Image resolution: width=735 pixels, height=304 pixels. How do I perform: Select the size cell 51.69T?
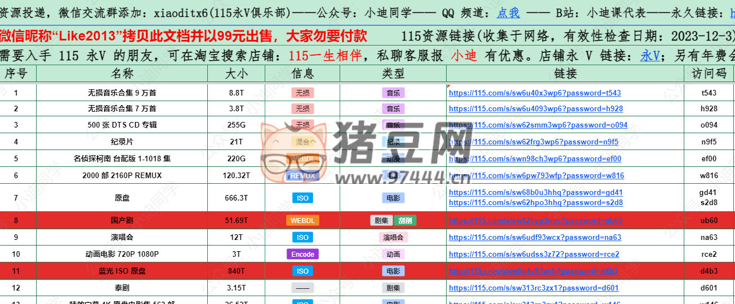[237, 221]
